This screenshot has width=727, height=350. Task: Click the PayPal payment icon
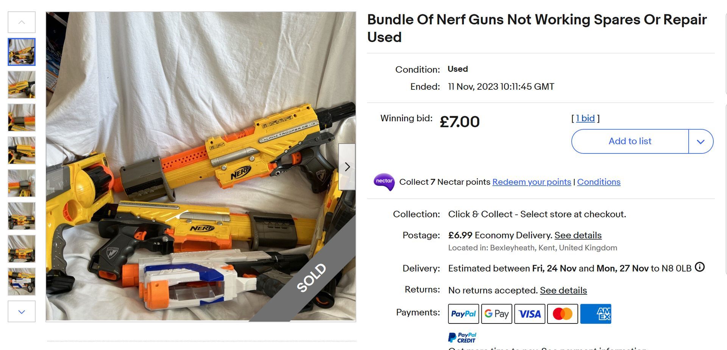463,314
